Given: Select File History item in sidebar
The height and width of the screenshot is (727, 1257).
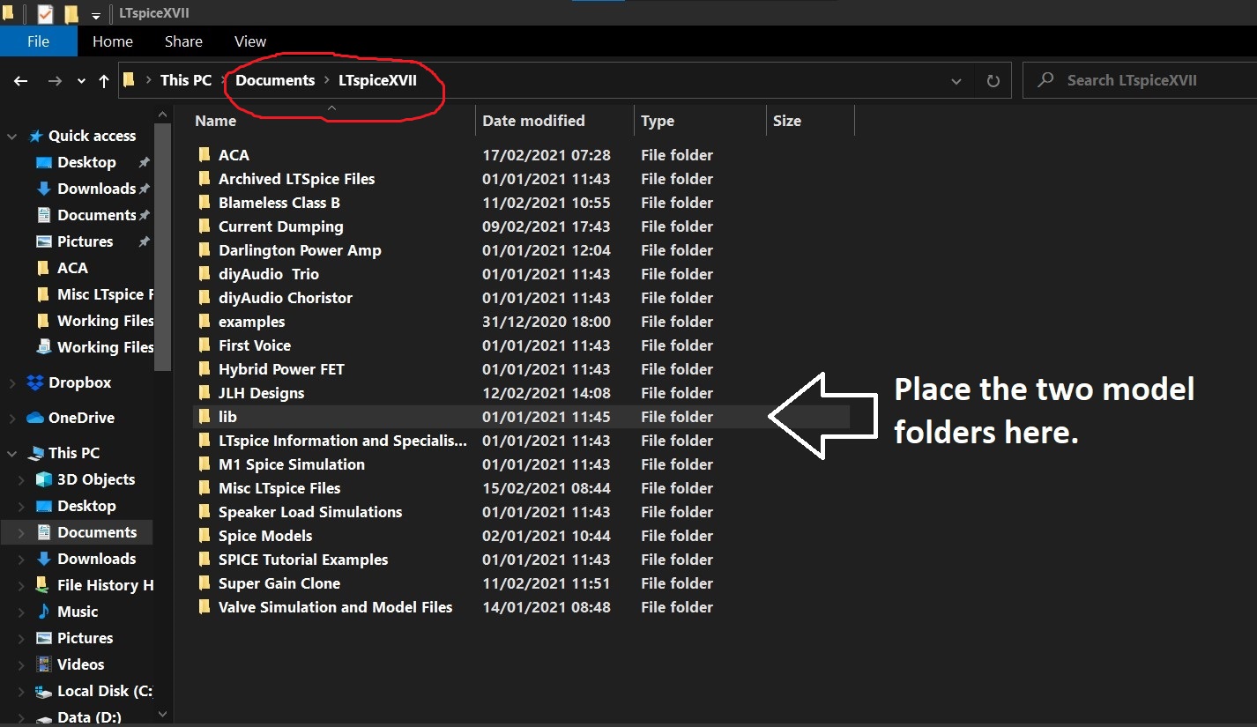Looking at the screenshot, I should click(x=105, y=585).
